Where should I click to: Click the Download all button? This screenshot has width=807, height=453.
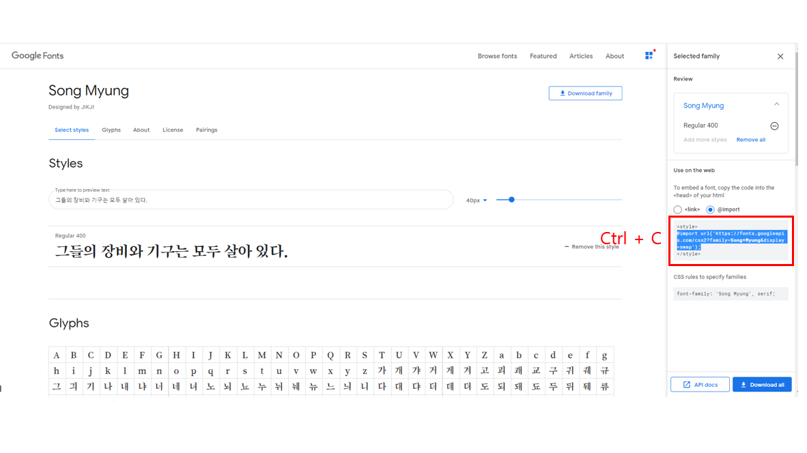tap(762, 385)
